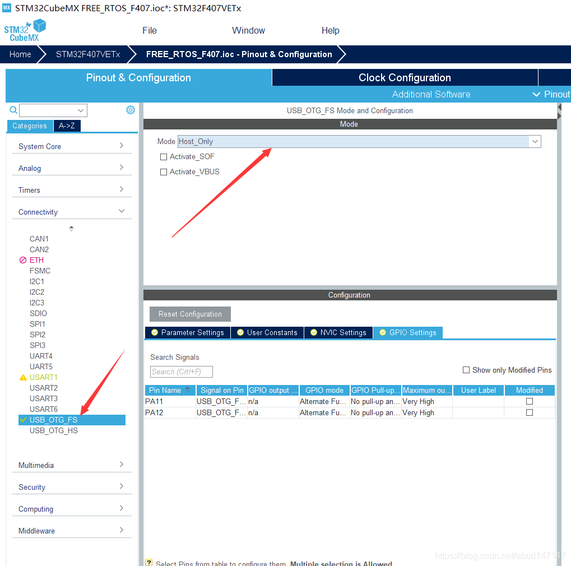Click the peripheral list scroll arrows icon
This screenshot has width=571, height=566.
[71, 229]
